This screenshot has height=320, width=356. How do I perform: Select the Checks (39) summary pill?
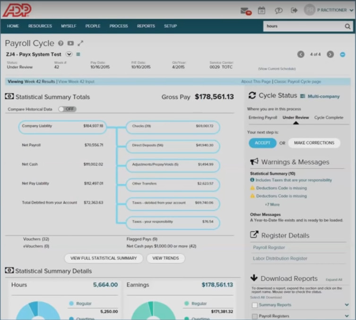pyautogui.click(x=173, y=127)
